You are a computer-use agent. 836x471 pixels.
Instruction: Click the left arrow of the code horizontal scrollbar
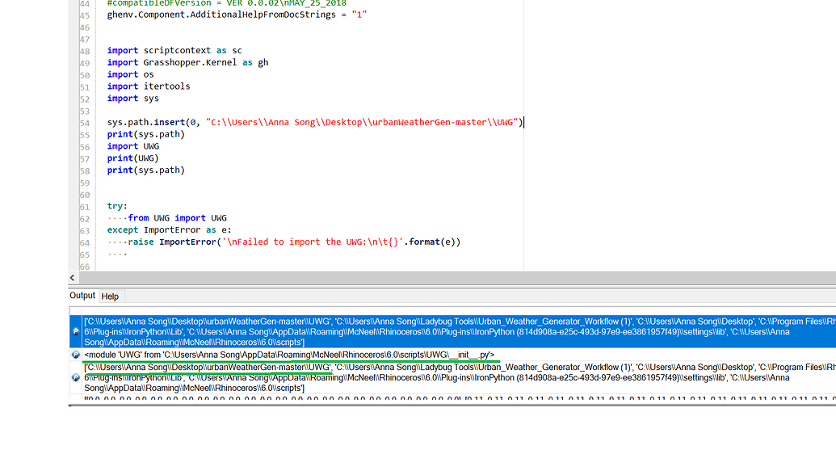point(71,278)
